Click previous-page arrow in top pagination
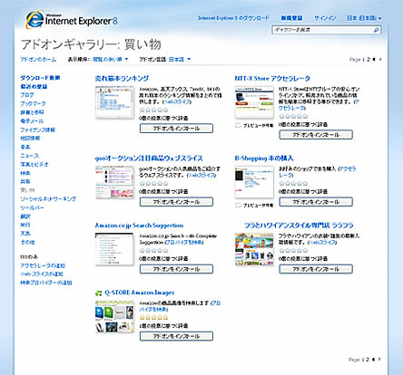 tap(374, 60)
